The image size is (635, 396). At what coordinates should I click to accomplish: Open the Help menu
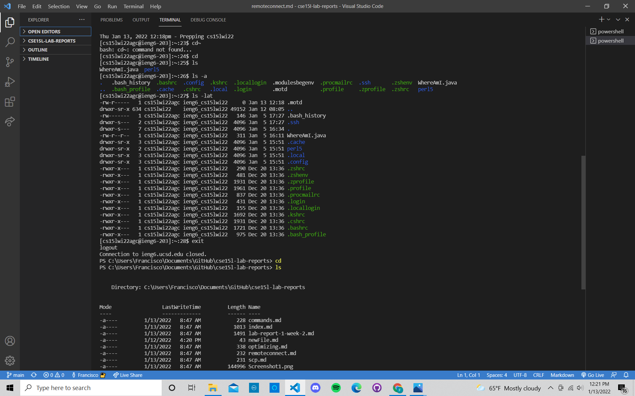coord(155,6)
